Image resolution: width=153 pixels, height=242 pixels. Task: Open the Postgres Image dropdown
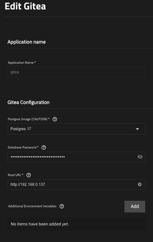[x=76, y=129]
